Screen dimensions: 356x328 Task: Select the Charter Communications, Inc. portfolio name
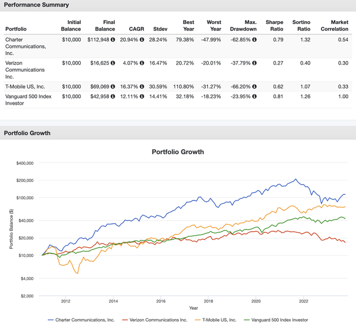click(x=26, y=46)
